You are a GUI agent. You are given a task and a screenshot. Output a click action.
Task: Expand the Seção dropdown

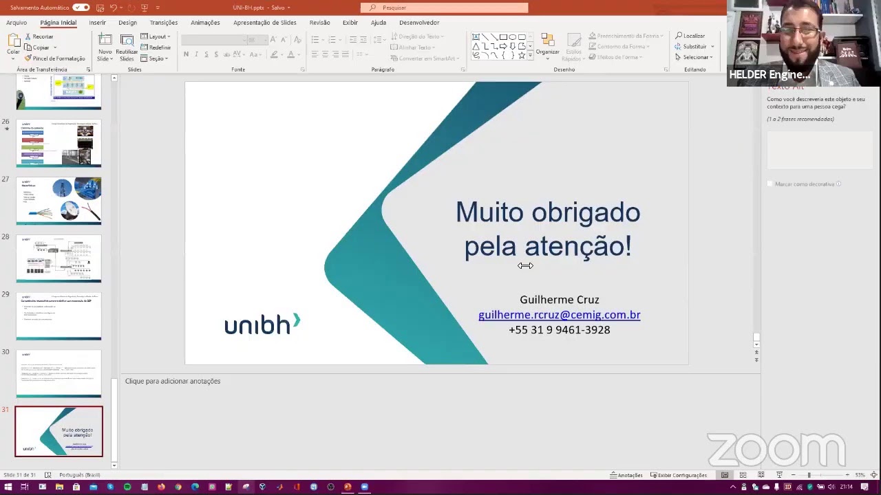pyautogui.click(x=154, y=58)
